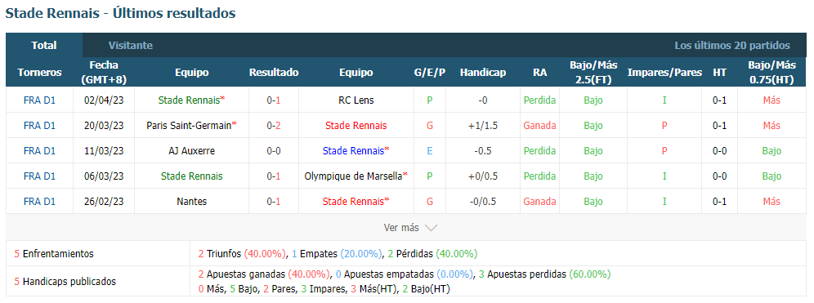Open the 0-2 result against Paris Saint-Germain

point(274,125)
